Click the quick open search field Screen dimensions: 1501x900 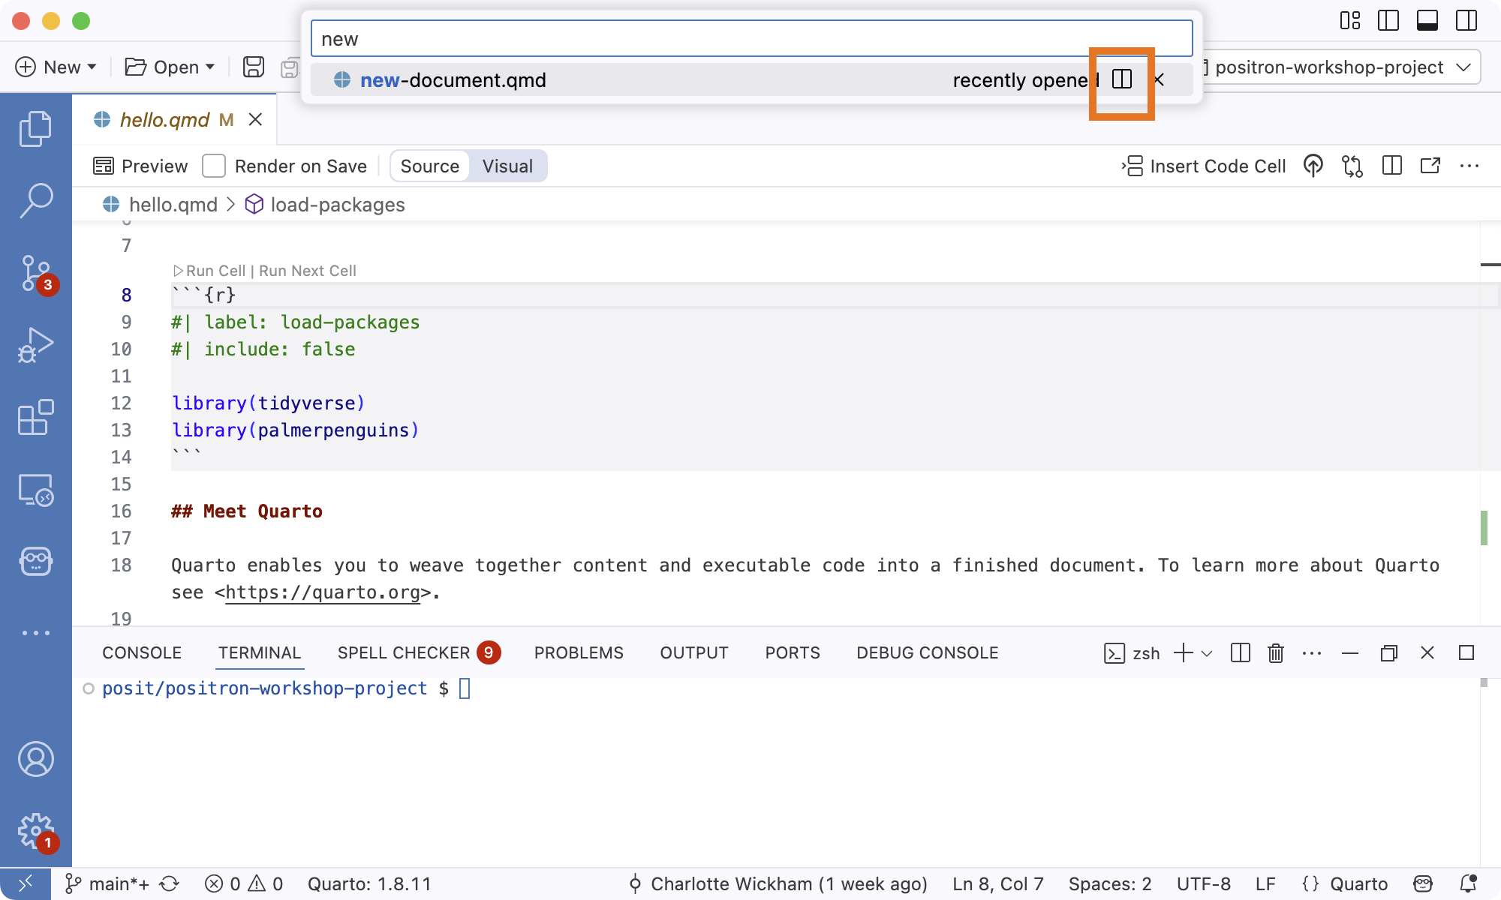tap(752, 38)
